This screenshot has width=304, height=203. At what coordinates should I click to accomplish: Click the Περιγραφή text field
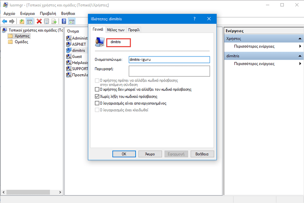tap(169, 71)
